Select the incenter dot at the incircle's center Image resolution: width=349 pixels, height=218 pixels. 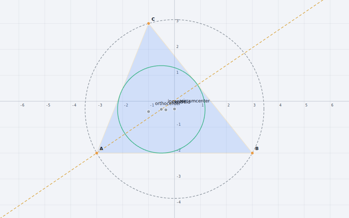pyautogui.click(x=161, y=109)
